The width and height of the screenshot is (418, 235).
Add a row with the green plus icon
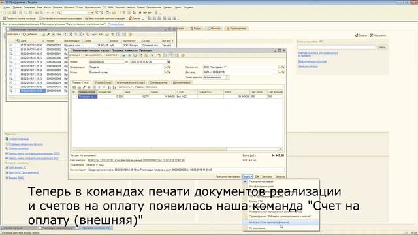pyautogui.click(x=74, y=87)
